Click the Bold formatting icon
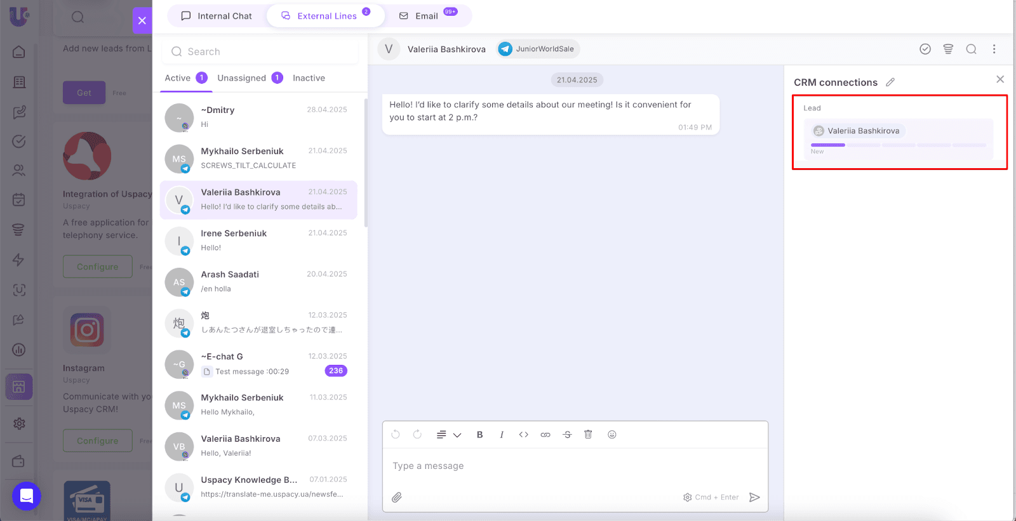The height and width of the screenshot is (521, 1016). point(479,435)
